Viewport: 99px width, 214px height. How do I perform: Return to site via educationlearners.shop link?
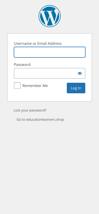(x=40, y=120)
